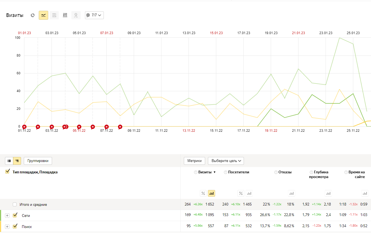Switch chart to pie diagram view

pos(33,15)
